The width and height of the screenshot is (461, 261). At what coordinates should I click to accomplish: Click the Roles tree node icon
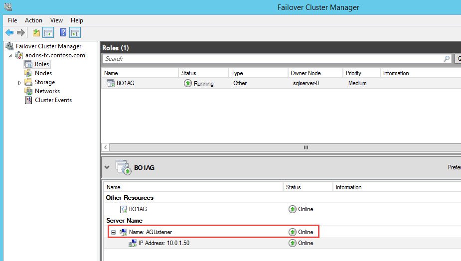(28, 64)
